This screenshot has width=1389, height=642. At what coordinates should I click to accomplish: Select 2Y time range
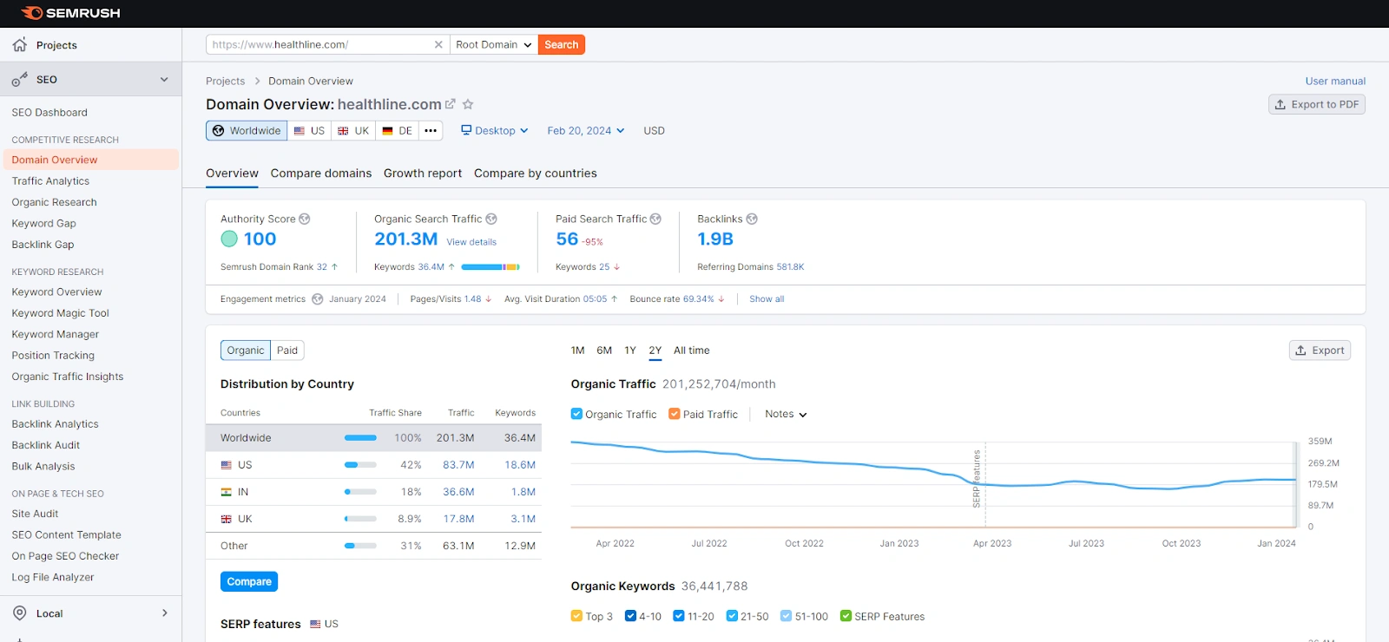coord(655,350)
